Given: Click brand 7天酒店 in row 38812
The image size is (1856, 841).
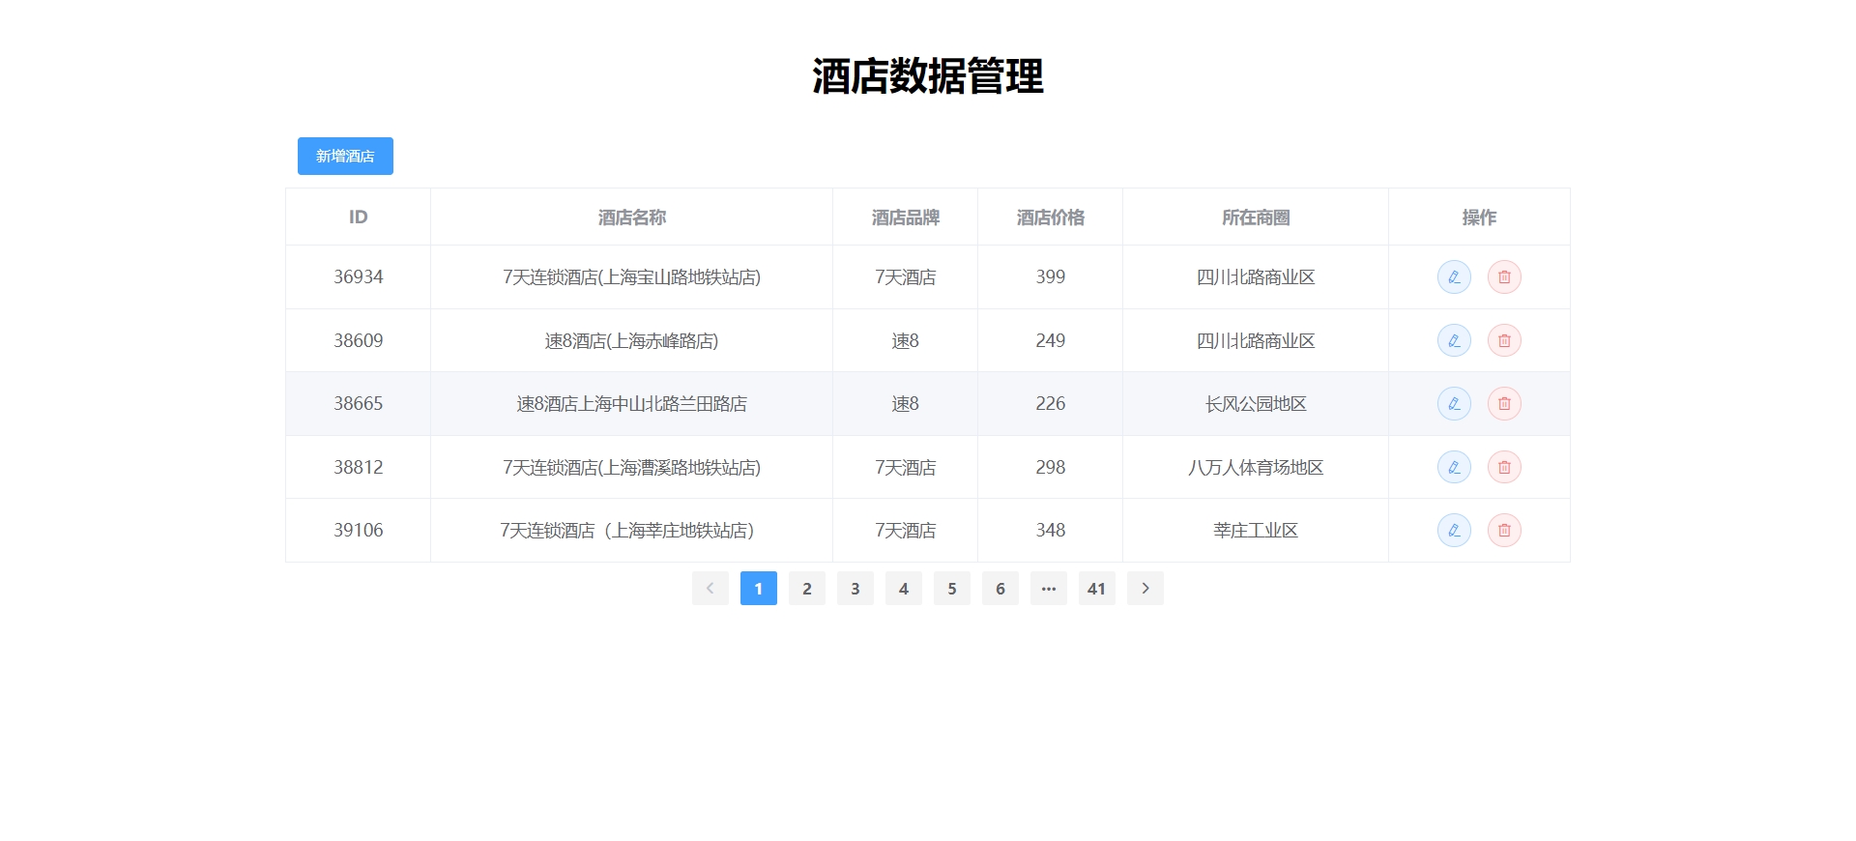Looking at the screenshot, I should 906,467.
